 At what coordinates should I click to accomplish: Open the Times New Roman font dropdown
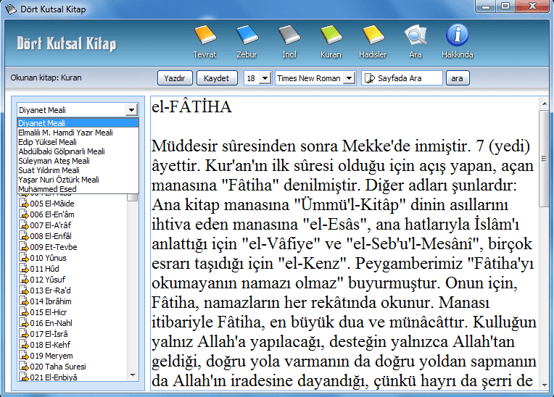(349, 78)
